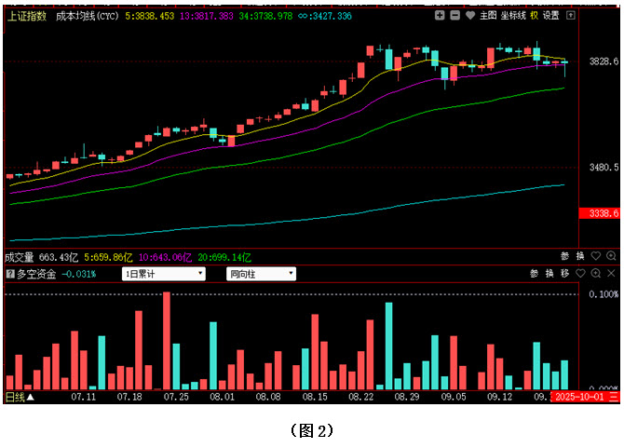This screenshot has height=448, width=624.
Task: Favorite the main chart with heart icon
Action: click(x=470, y=16)
